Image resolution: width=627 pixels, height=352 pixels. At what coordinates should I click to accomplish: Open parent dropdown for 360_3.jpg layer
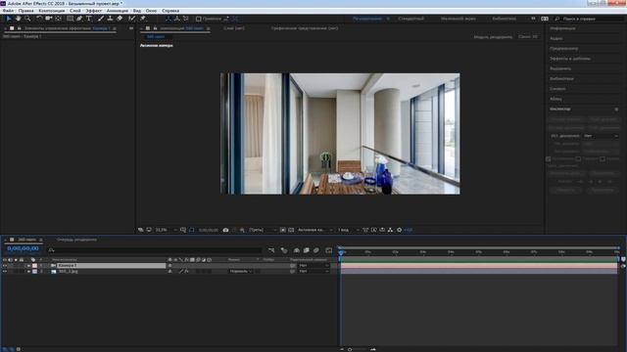[313, 272]
